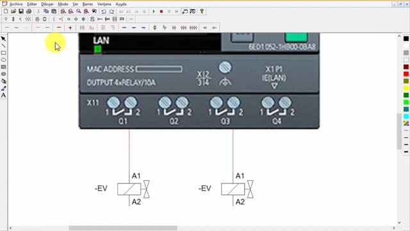
Task: Pick the black color swatch
Action: 406,38
